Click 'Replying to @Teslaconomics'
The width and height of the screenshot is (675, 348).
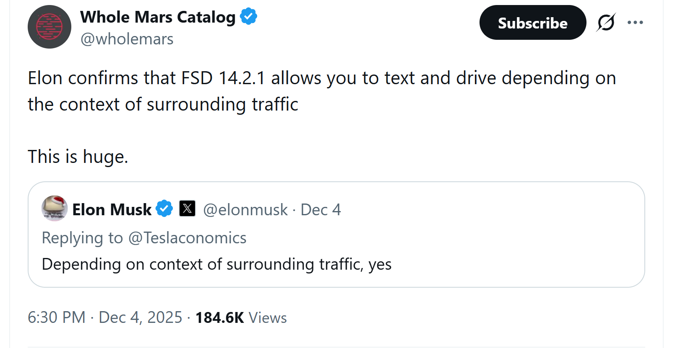[144, 238]
